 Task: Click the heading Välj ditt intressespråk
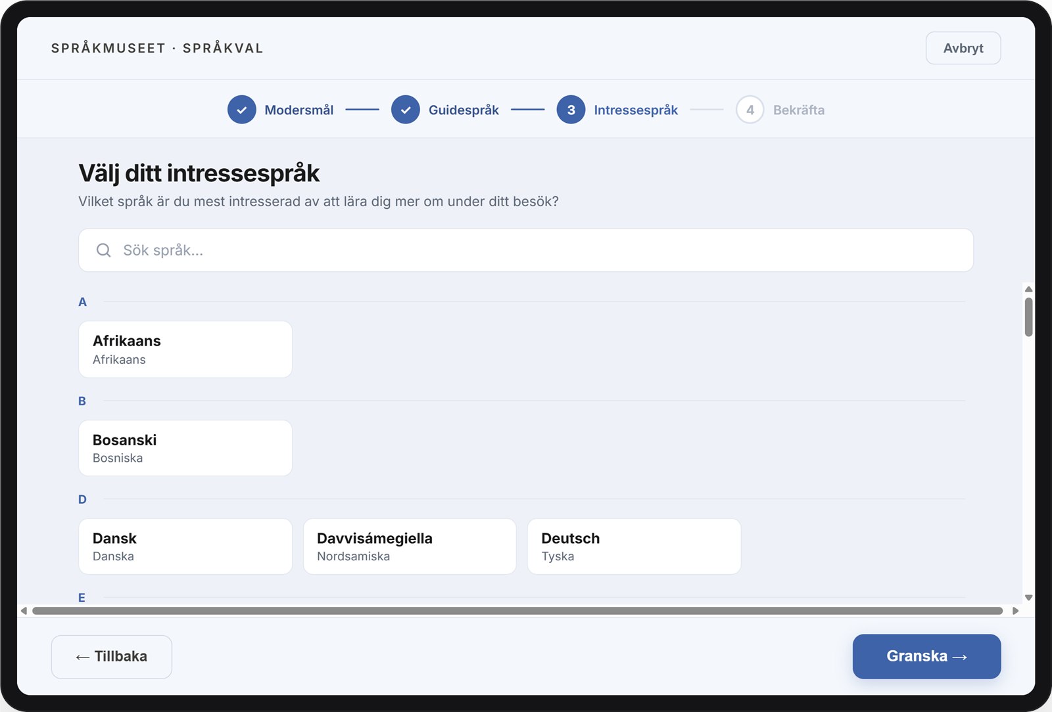pos(199,173)
